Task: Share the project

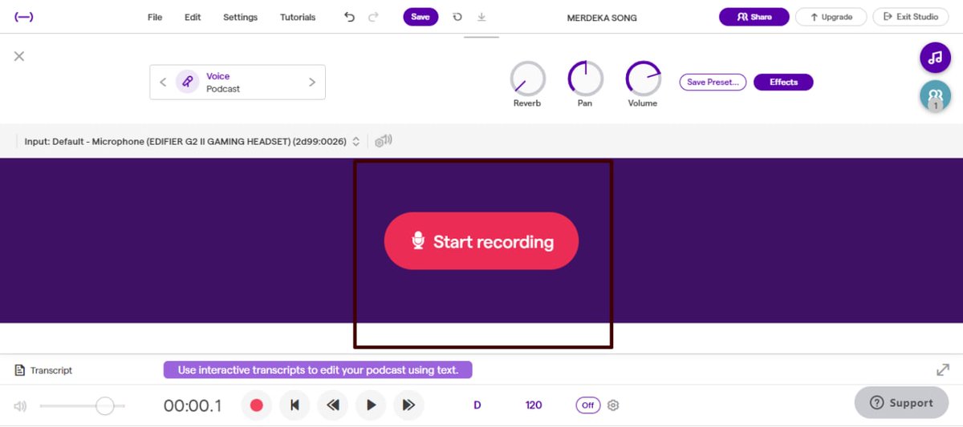Action: tap(754, 17)
